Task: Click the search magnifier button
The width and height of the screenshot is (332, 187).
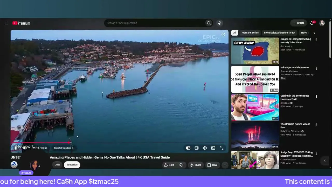Action: click(209, 23)
